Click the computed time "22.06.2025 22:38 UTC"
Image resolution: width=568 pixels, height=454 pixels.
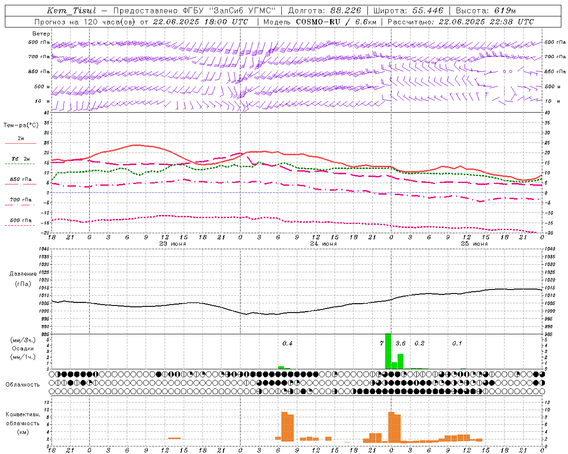point(486,22)
